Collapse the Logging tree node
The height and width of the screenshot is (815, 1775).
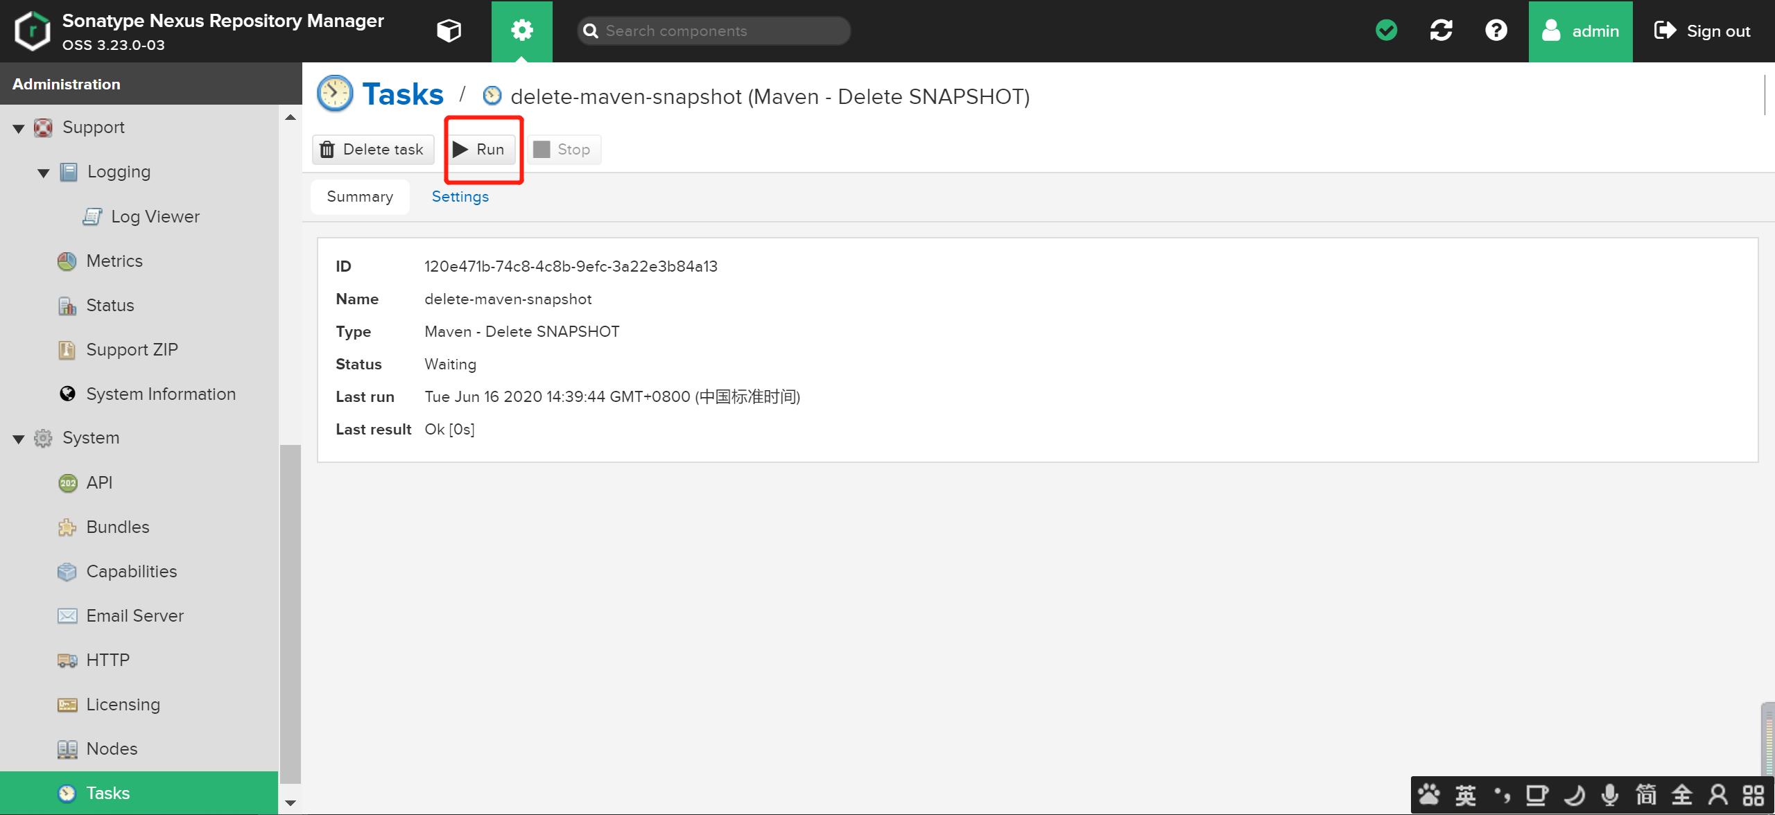click(44, 173)
